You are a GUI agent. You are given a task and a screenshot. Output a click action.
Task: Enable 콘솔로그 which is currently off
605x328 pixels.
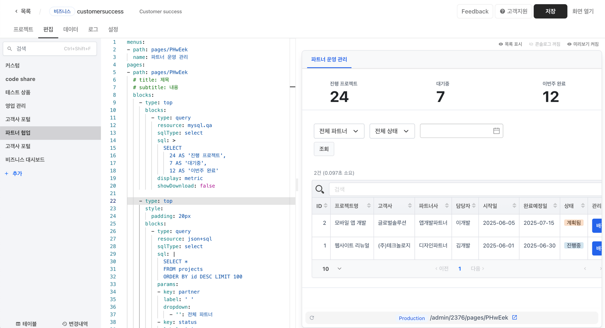point(544,44)
